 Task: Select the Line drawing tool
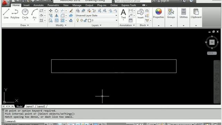[x=6, y=14]
